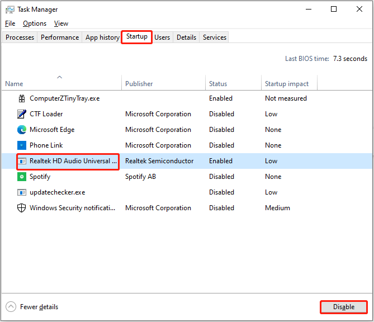Switch to the App history tab
The width and height of the screenshot is (374, 322).
point(102,37)
